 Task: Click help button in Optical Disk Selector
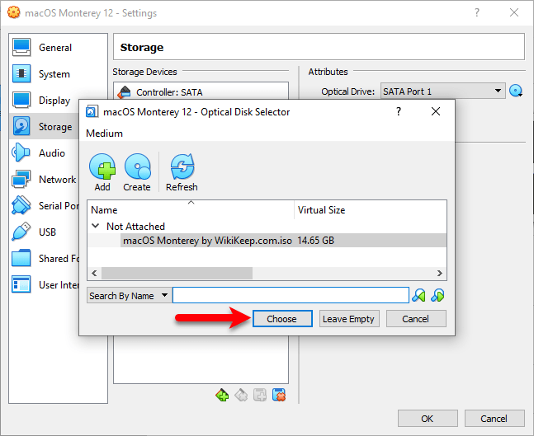pyautogui.click(x=399, y=111)
